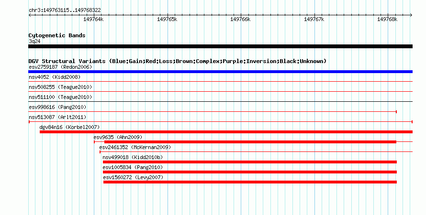The image size is (426, 215).
Task: Open the esv2759187 (Redon2006) variant label
Action: click(60, 67)
